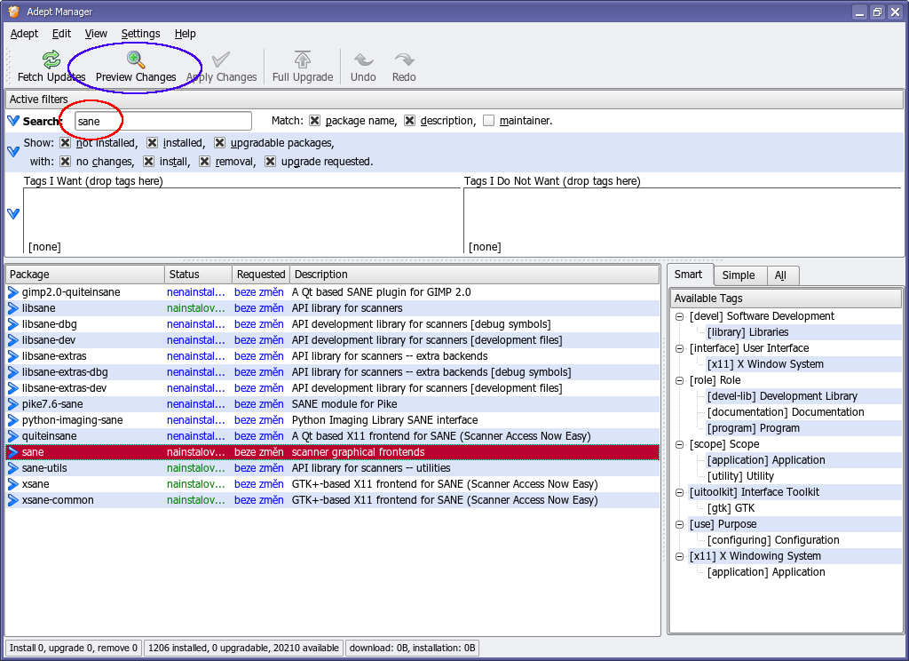Click the blue arrow icon beside xsane package
Viewport: 909px width, 661px height.
pyautogui.click(x=12, y=484)
